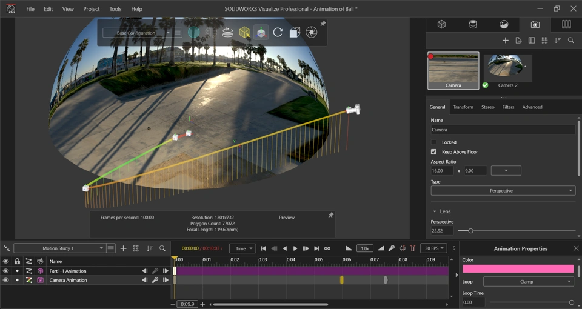The image size is (582, 309).
Task: Enable the Locked checkbox
Action: point(433,142)
